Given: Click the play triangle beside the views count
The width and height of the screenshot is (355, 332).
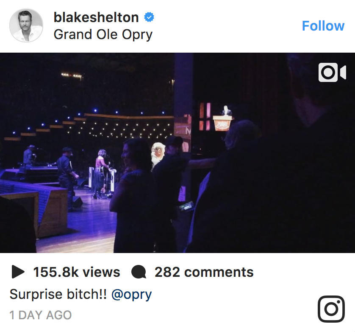Looking at the screenshot, I should click(x=18, y=272).
